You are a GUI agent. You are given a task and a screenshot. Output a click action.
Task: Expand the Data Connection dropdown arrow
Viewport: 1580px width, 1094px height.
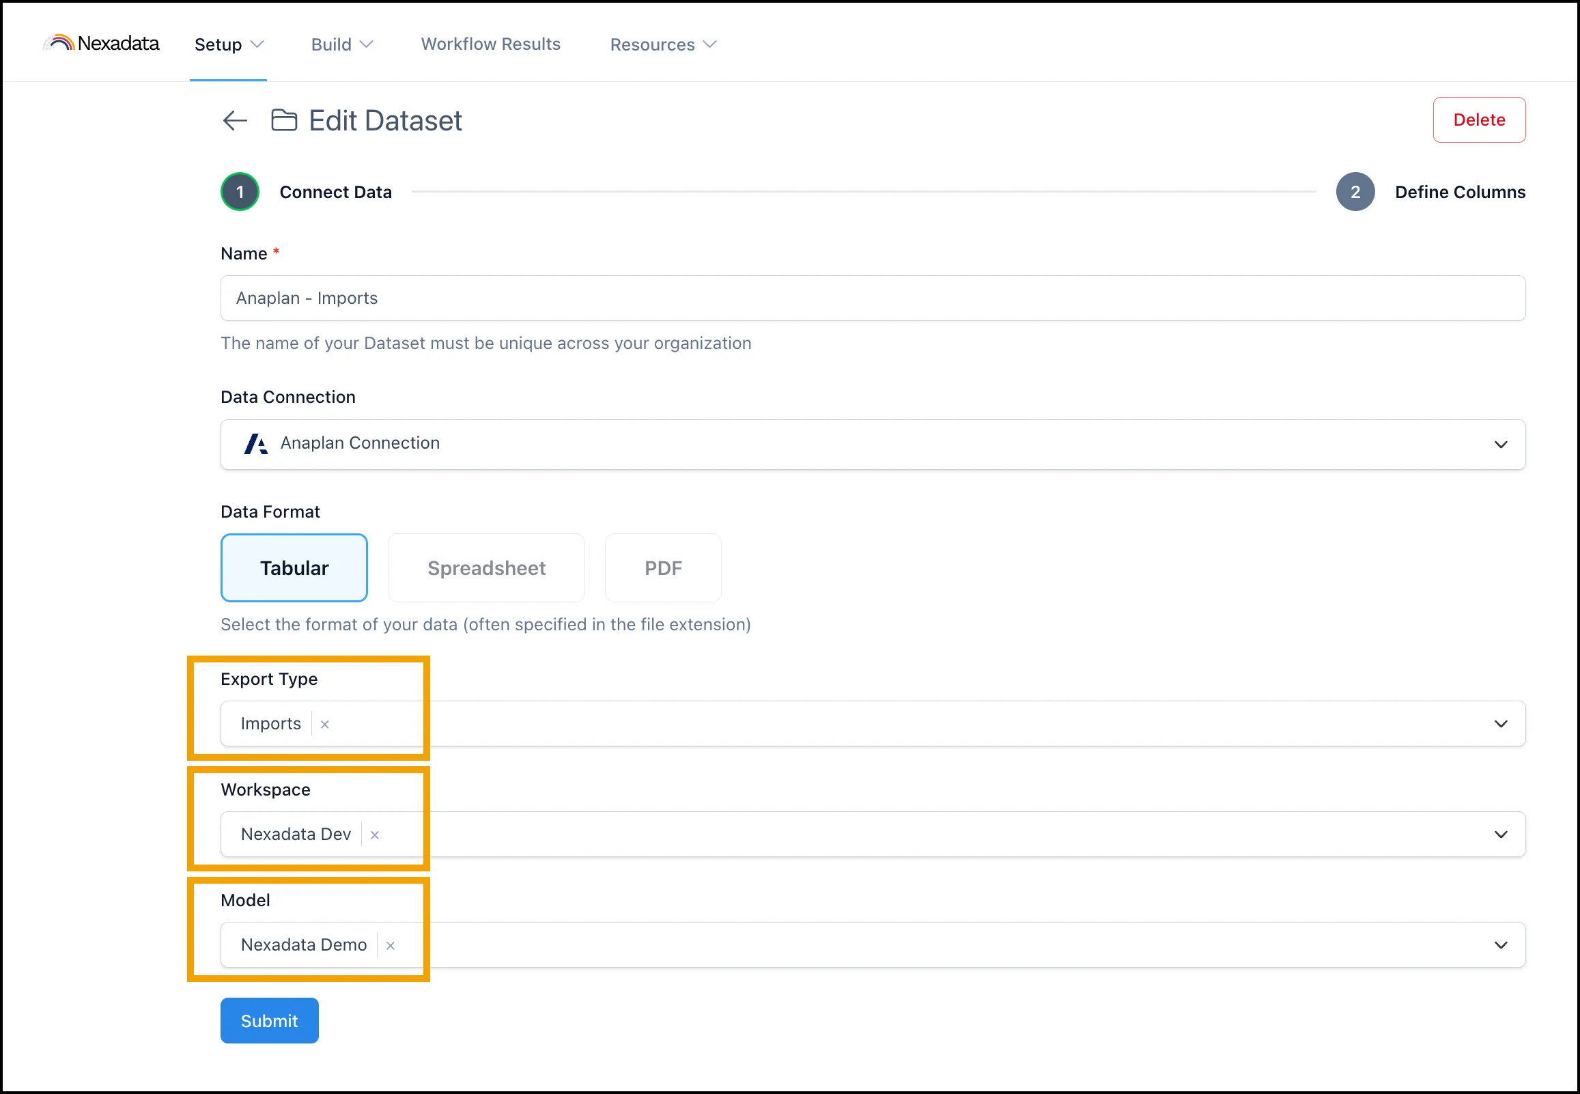coord(1501,444)
